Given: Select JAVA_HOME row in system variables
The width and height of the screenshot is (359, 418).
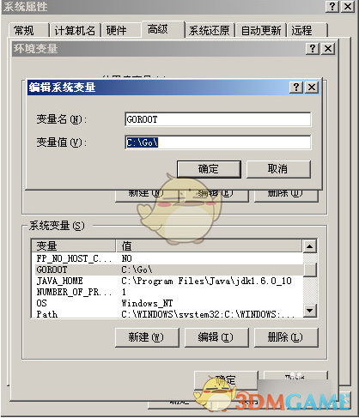Looking at the screenshot, I should tap(167, 281).
